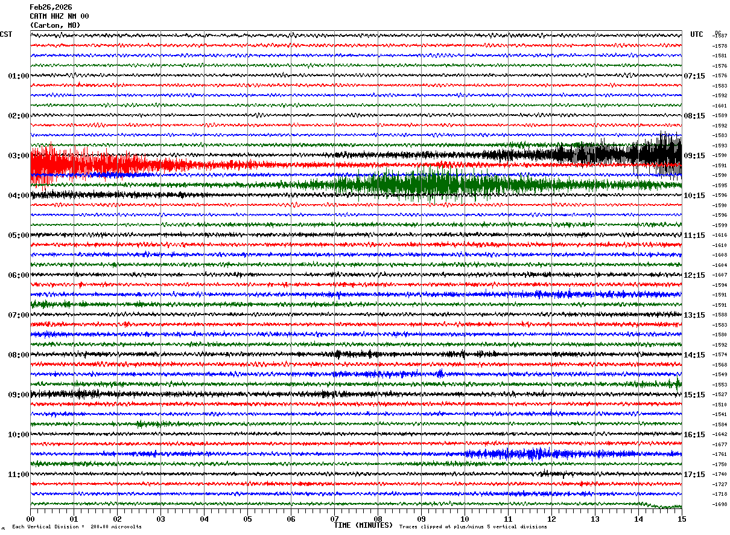Click minute tick label '01' on time axis
The width and height of the screenshot is (730, 535).
[74, 519]
